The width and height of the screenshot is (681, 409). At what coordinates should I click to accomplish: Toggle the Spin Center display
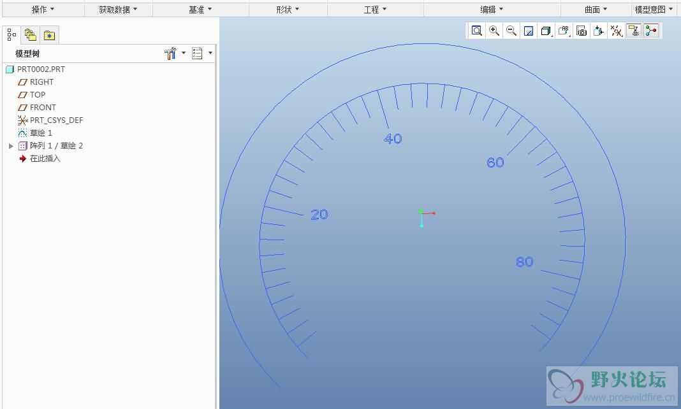tap(651, 31)
